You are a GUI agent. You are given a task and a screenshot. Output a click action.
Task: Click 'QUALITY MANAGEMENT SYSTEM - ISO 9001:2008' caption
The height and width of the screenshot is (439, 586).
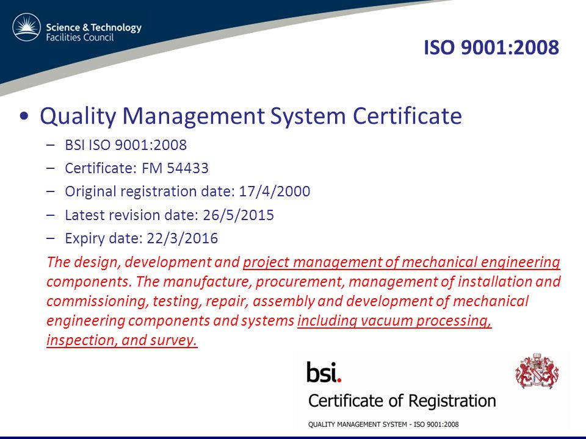tap(383, 424)
